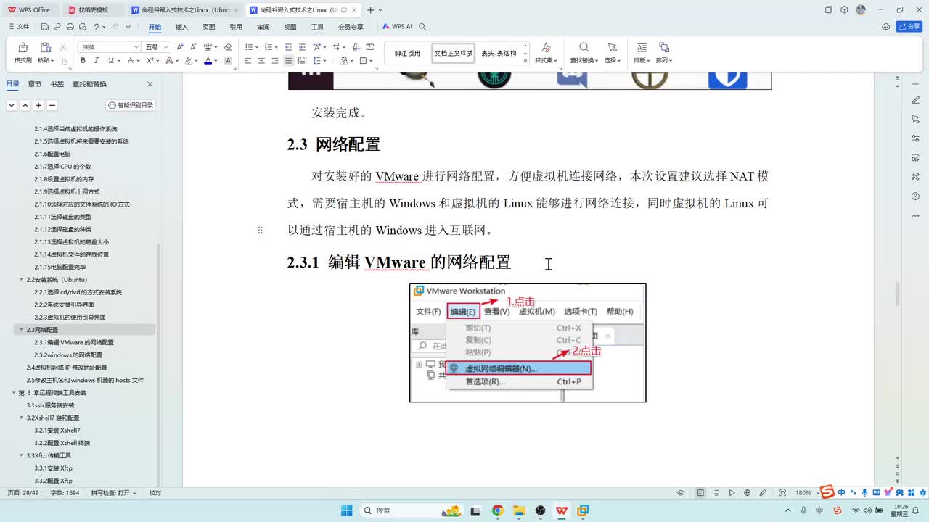Switch to the Bookmarks (书签) navigation tab

57,84
